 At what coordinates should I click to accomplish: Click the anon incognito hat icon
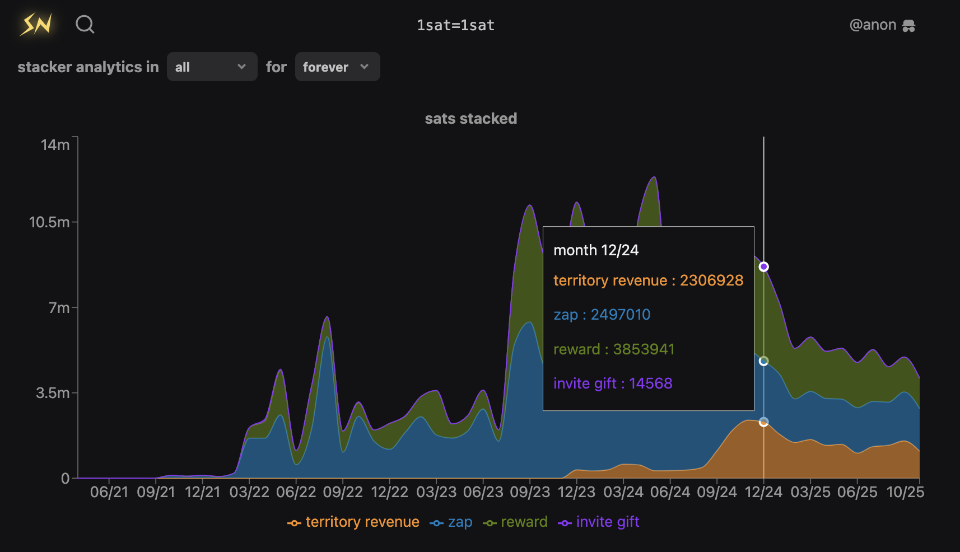tap(908, 26)
